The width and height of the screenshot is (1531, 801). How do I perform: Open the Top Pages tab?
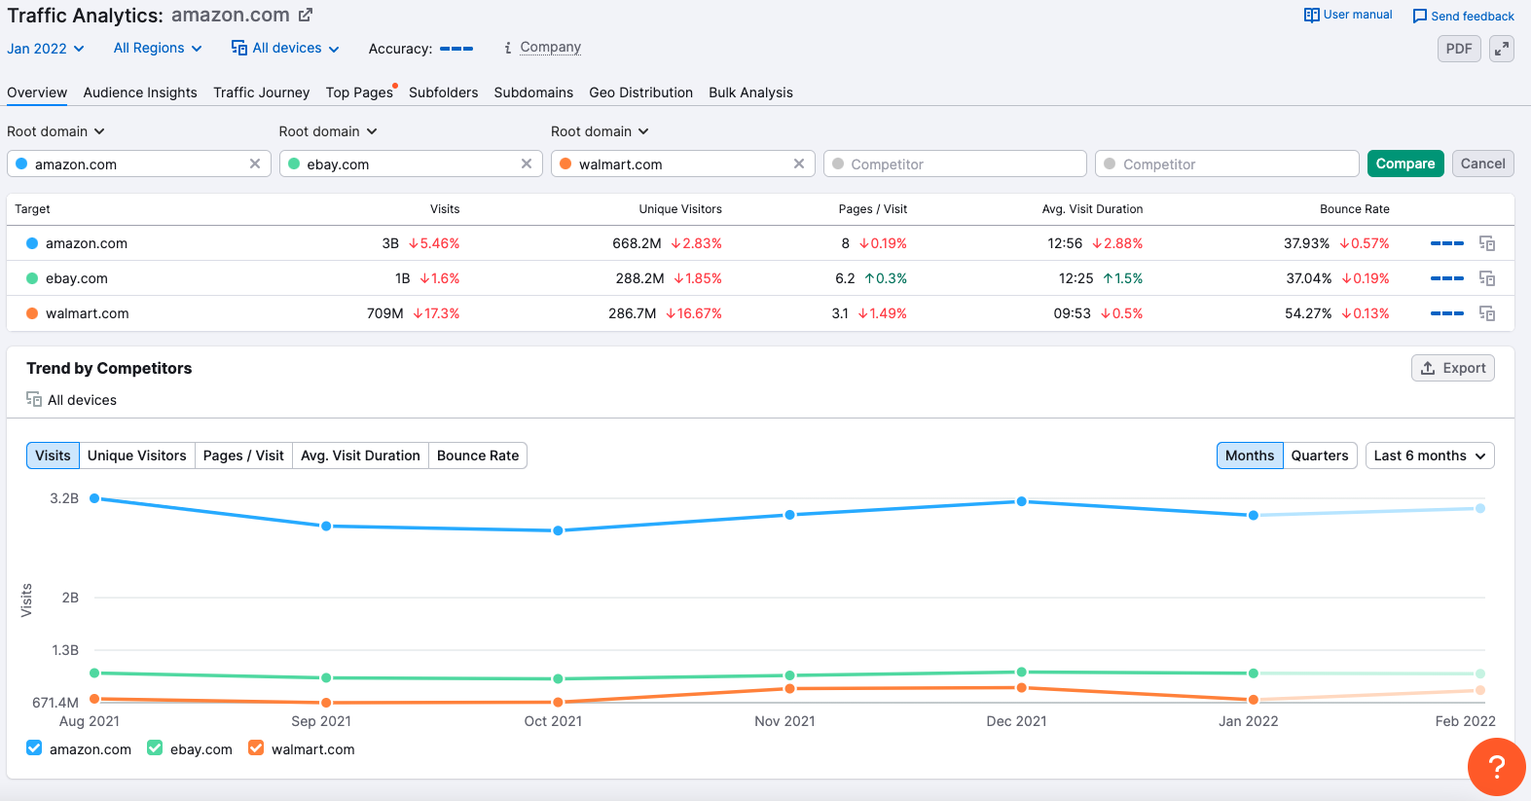(359, 92)
